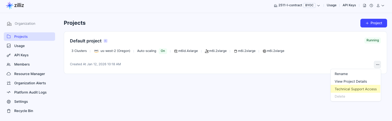
Task: Click the project three-dot more options button
Action: tap(377, 64)
